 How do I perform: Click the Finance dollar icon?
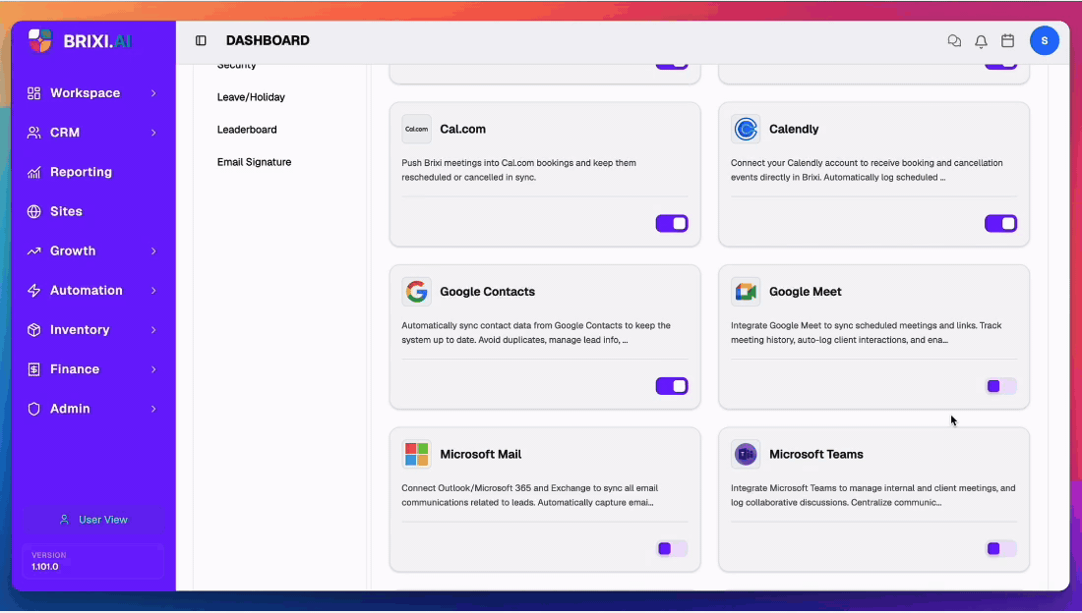pyautogui.click(x=33, y=369)
